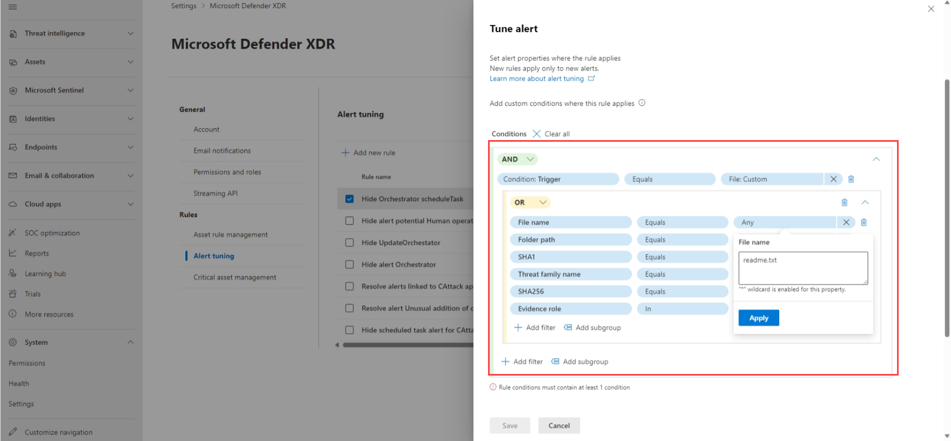The image size is (951, 441).
Task: Click the Customize navigation pencil icon
Action: [13, 432]
